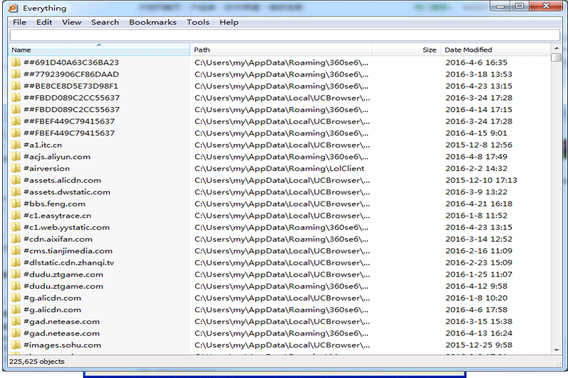Select the #assets.alicdn.com folder entry
The width and height of the screenshot is (568, 378).
point(62,180)
